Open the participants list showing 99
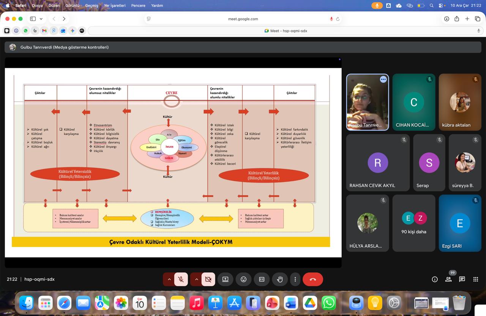 coord(448,279)
